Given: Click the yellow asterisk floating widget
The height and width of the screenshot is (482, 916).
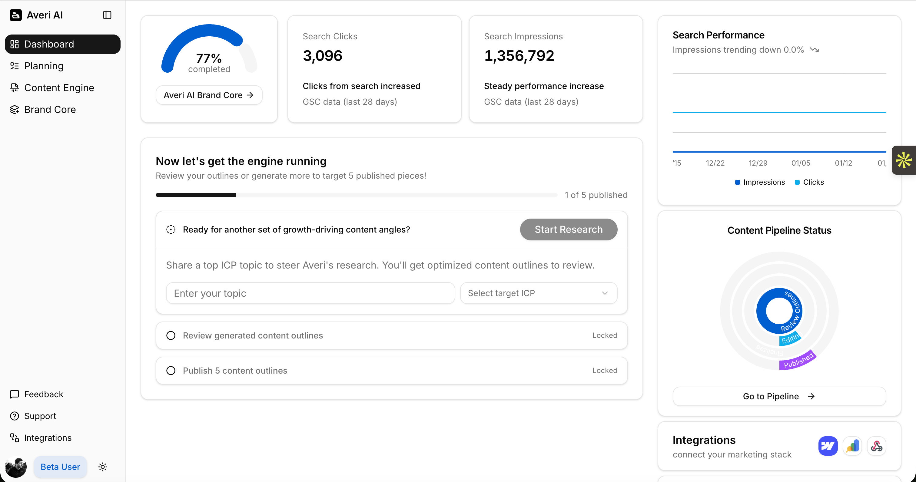Looking at the screenshot, I should (904, 160).
